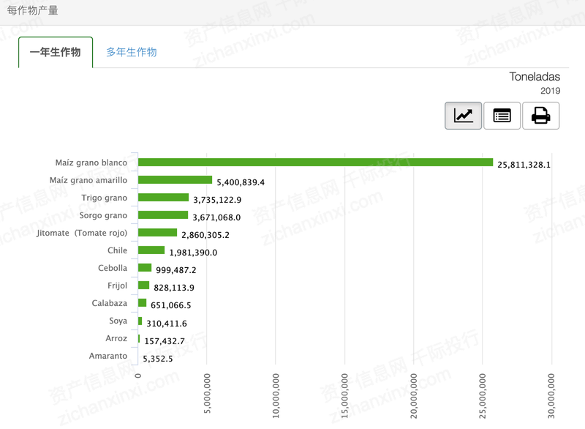Click the Arroz category label
Image resolution: width=585 pixels, height=429 pixels.
click(x=116, y=338)
